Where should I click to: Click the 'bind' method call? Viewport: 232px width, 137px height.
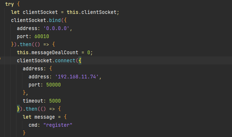pos(55,20)
